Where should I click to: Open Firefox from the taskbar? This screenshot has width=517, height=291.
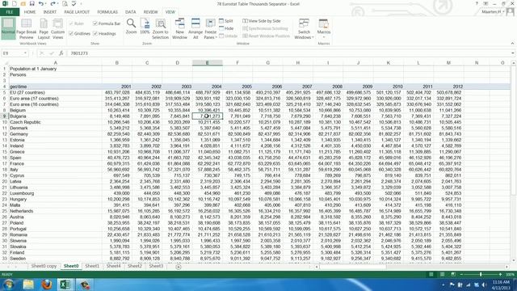[47, 285]
